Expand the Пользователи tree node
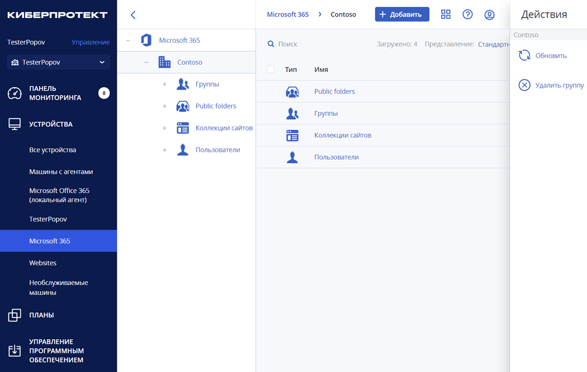 tap(164, 150)
